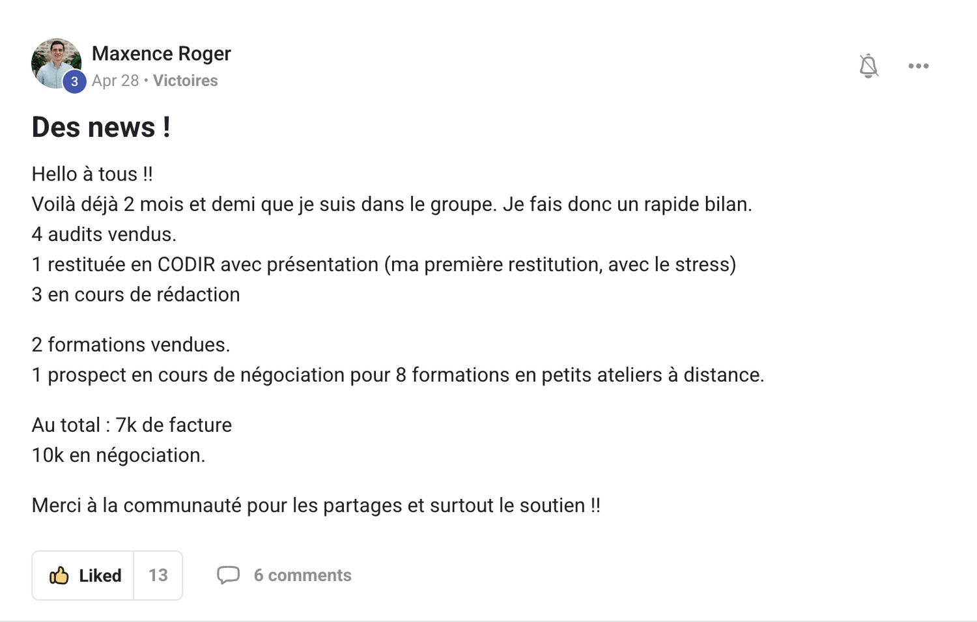Open the 6 comments link
Image resolution: width=977 pixels, height=622 pixels.
302,575
